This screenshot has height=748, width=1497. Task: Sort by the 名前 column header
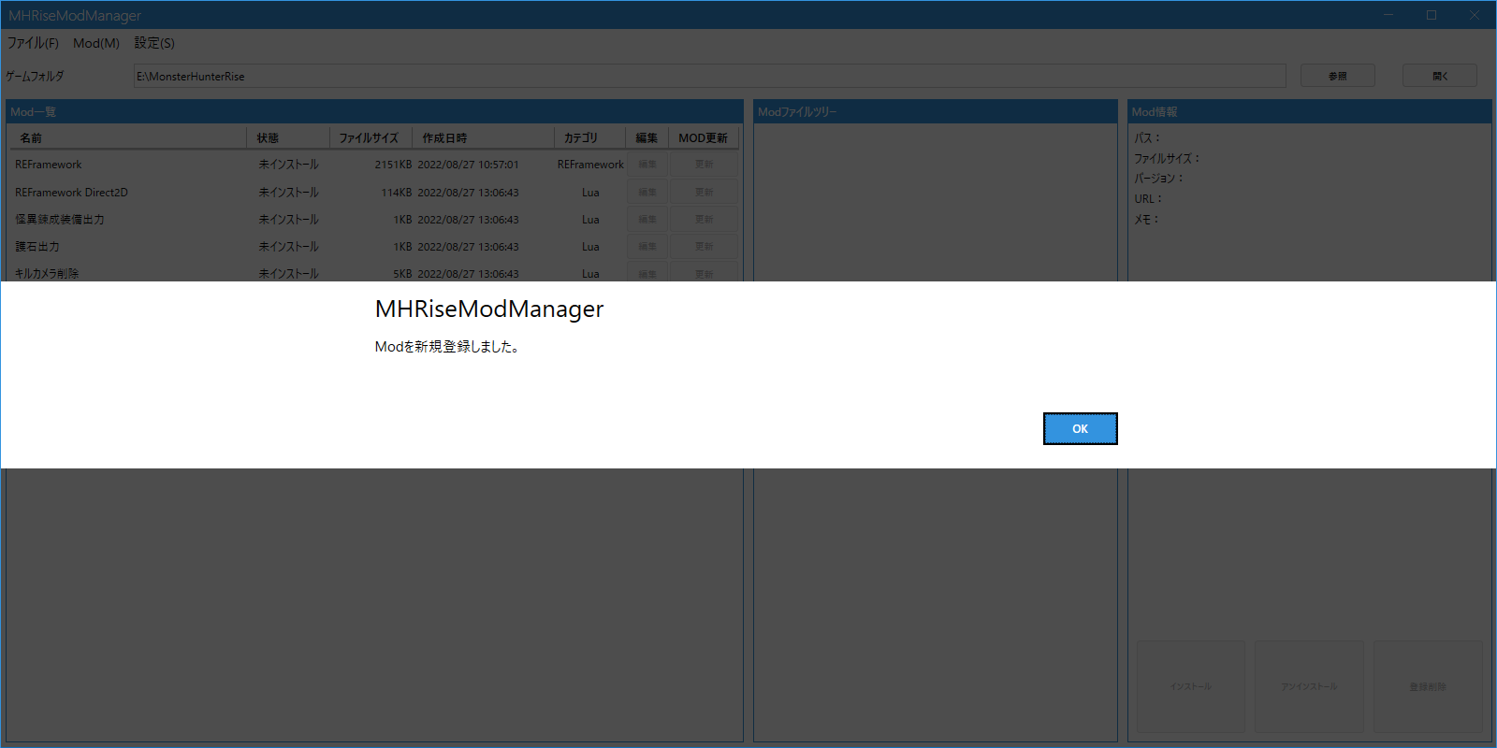click(127, 137)
